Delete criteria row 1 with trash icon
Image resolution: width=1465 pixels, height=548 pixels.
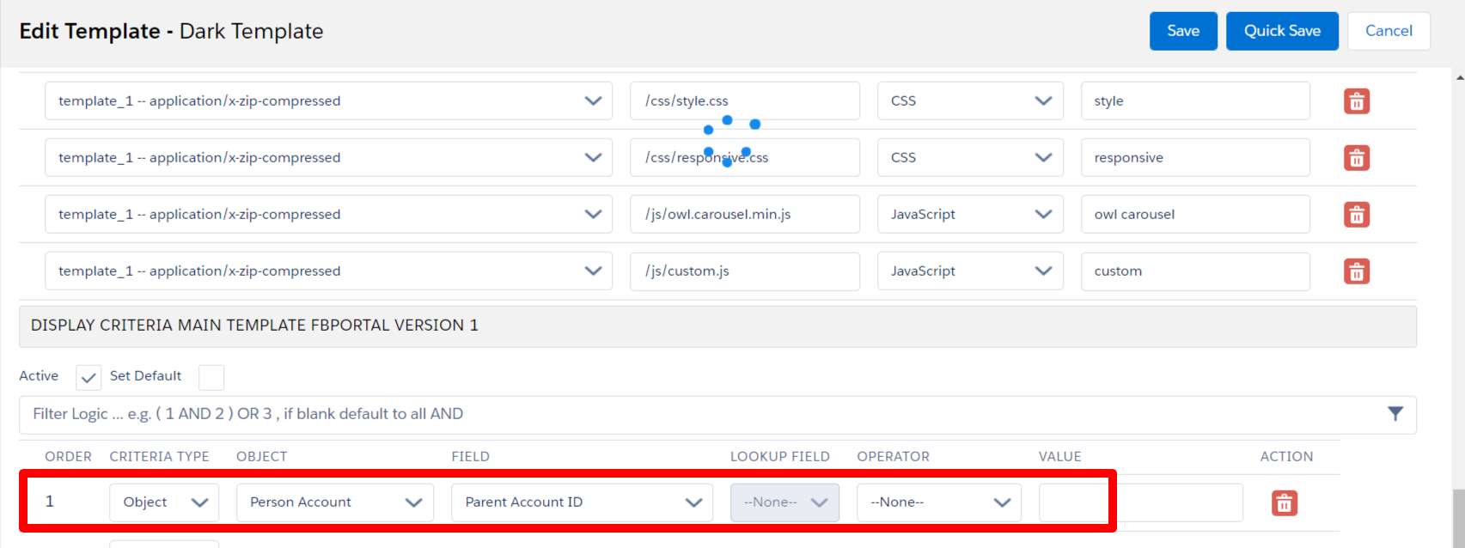1284,503
